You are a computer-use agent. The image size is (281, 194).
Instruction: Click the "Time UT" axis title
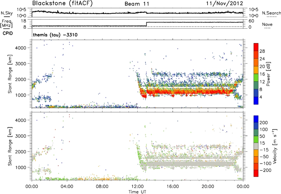[137, 192]
